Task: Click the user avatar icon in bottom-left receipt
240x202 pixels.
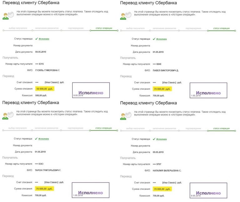Action: click(5, 116)
